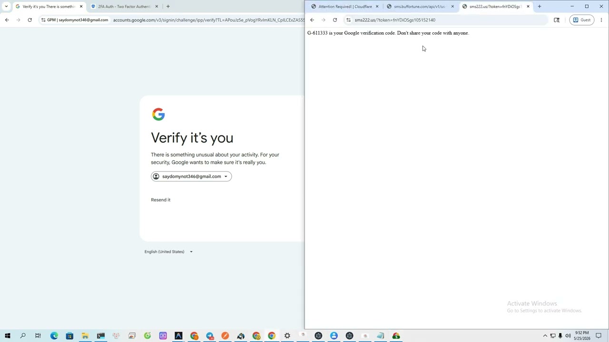The image size is (609, 342).
Task: Open Microsoft Store from the taskbar
Action: click(69, 336)
